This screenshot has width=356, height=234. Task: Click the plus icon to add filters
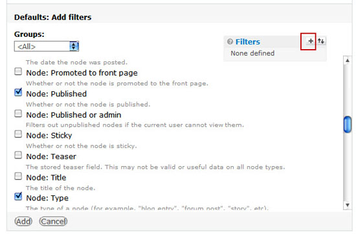pyautogui.click(x=310, y=41)
